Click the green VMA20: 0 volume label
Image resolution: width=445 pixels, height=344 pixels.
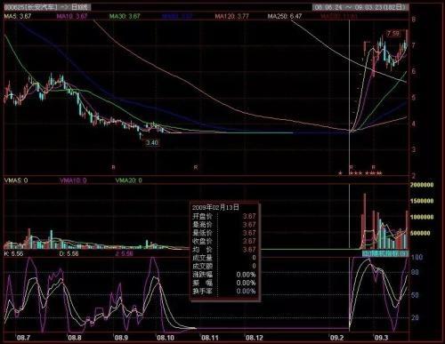(128, 180)
